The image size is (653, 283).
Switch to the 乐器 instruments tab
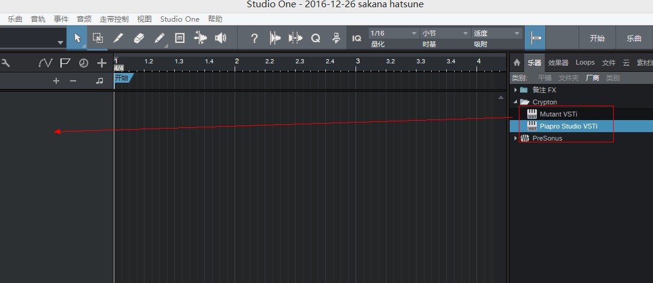(x=534, y=63)
